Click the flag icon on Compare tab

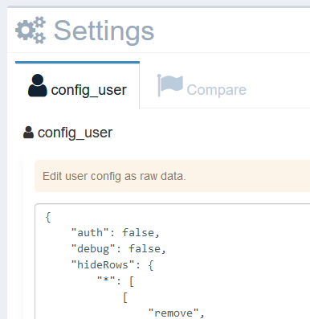(x=170, y=85)
